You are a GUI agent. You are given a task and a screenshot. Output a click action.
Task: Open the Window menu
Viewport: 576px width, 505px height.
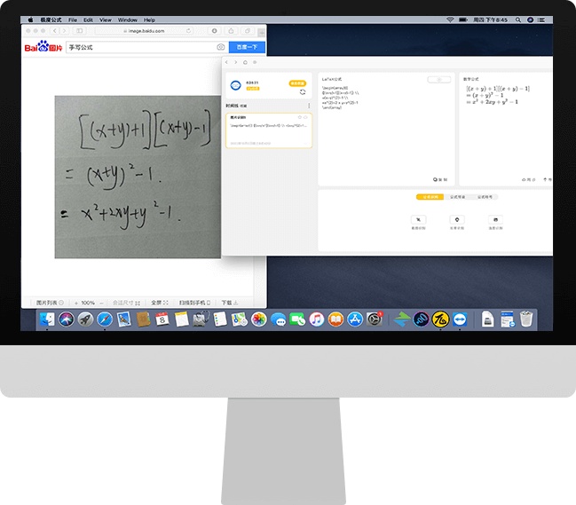(x=128, y=20)
